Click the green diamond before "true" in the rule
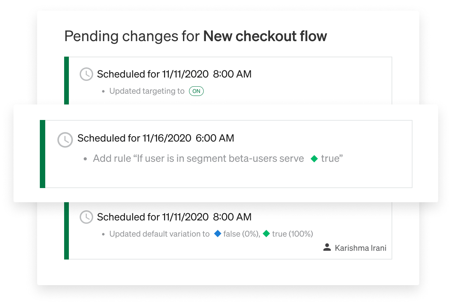This screenshot has height=304, width=453. pyautogui.click(x=314, y=159)
